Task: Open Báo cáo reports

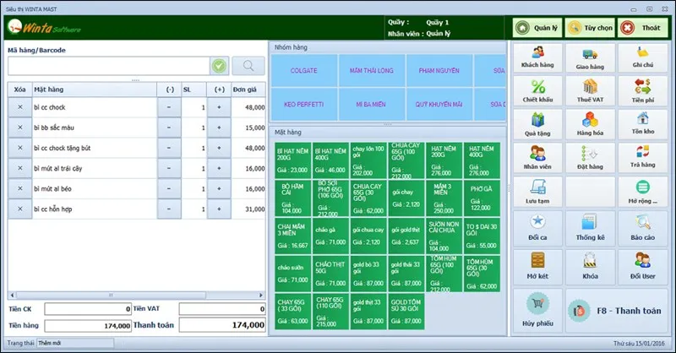Action: 643,228
